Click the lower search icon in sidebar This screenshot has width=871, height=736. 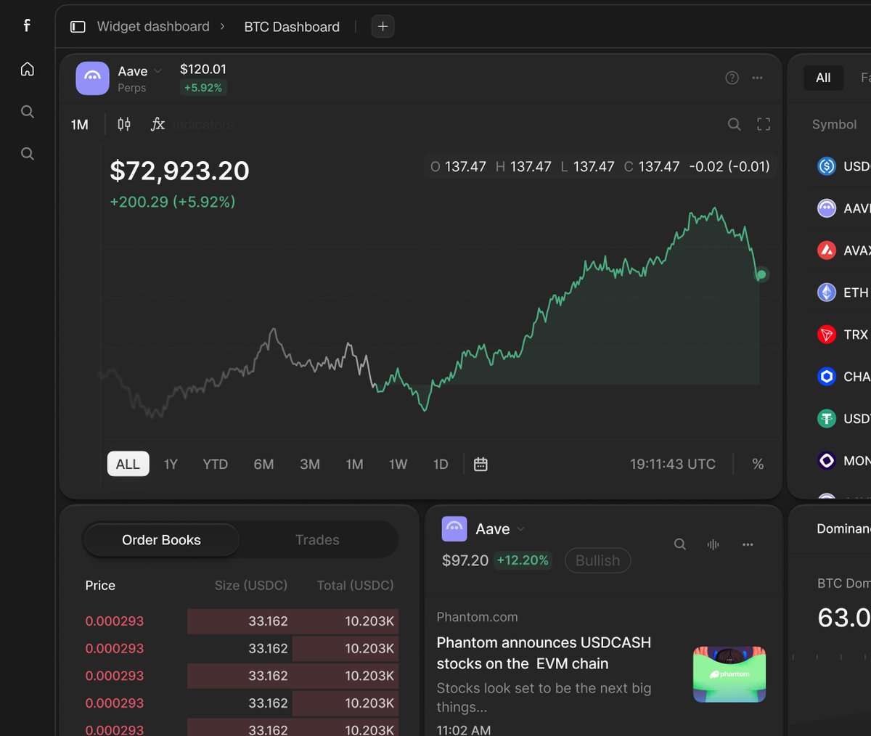click(28, 153)
